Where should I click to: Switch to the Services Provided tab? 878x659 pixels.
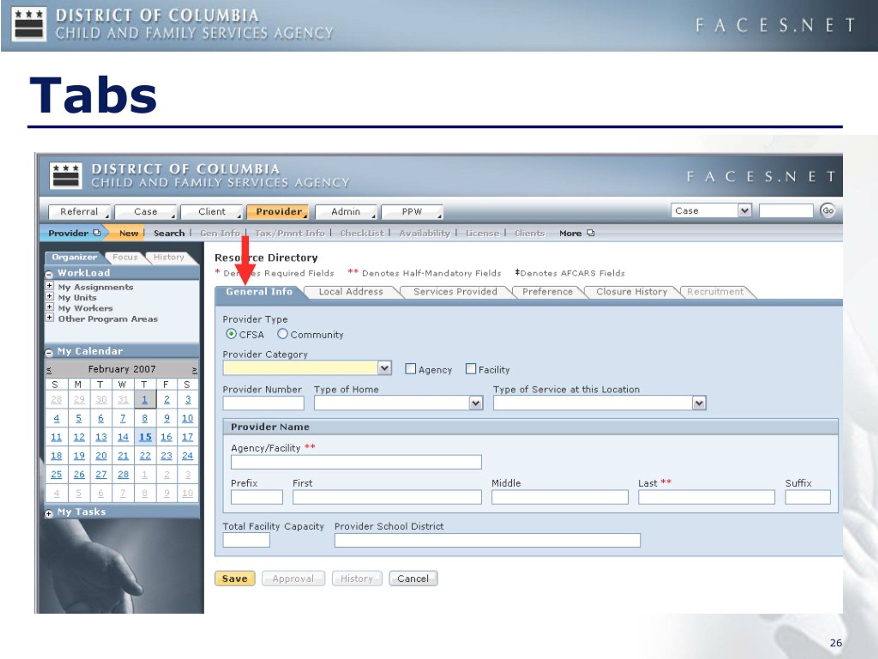pyautogui.click(x=455, y=291)
